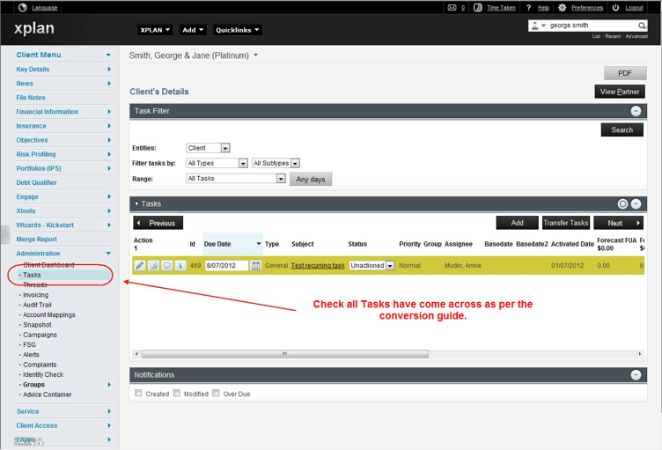Click the View Partner button
Screen dimensions: 662x450
(620, 92)
